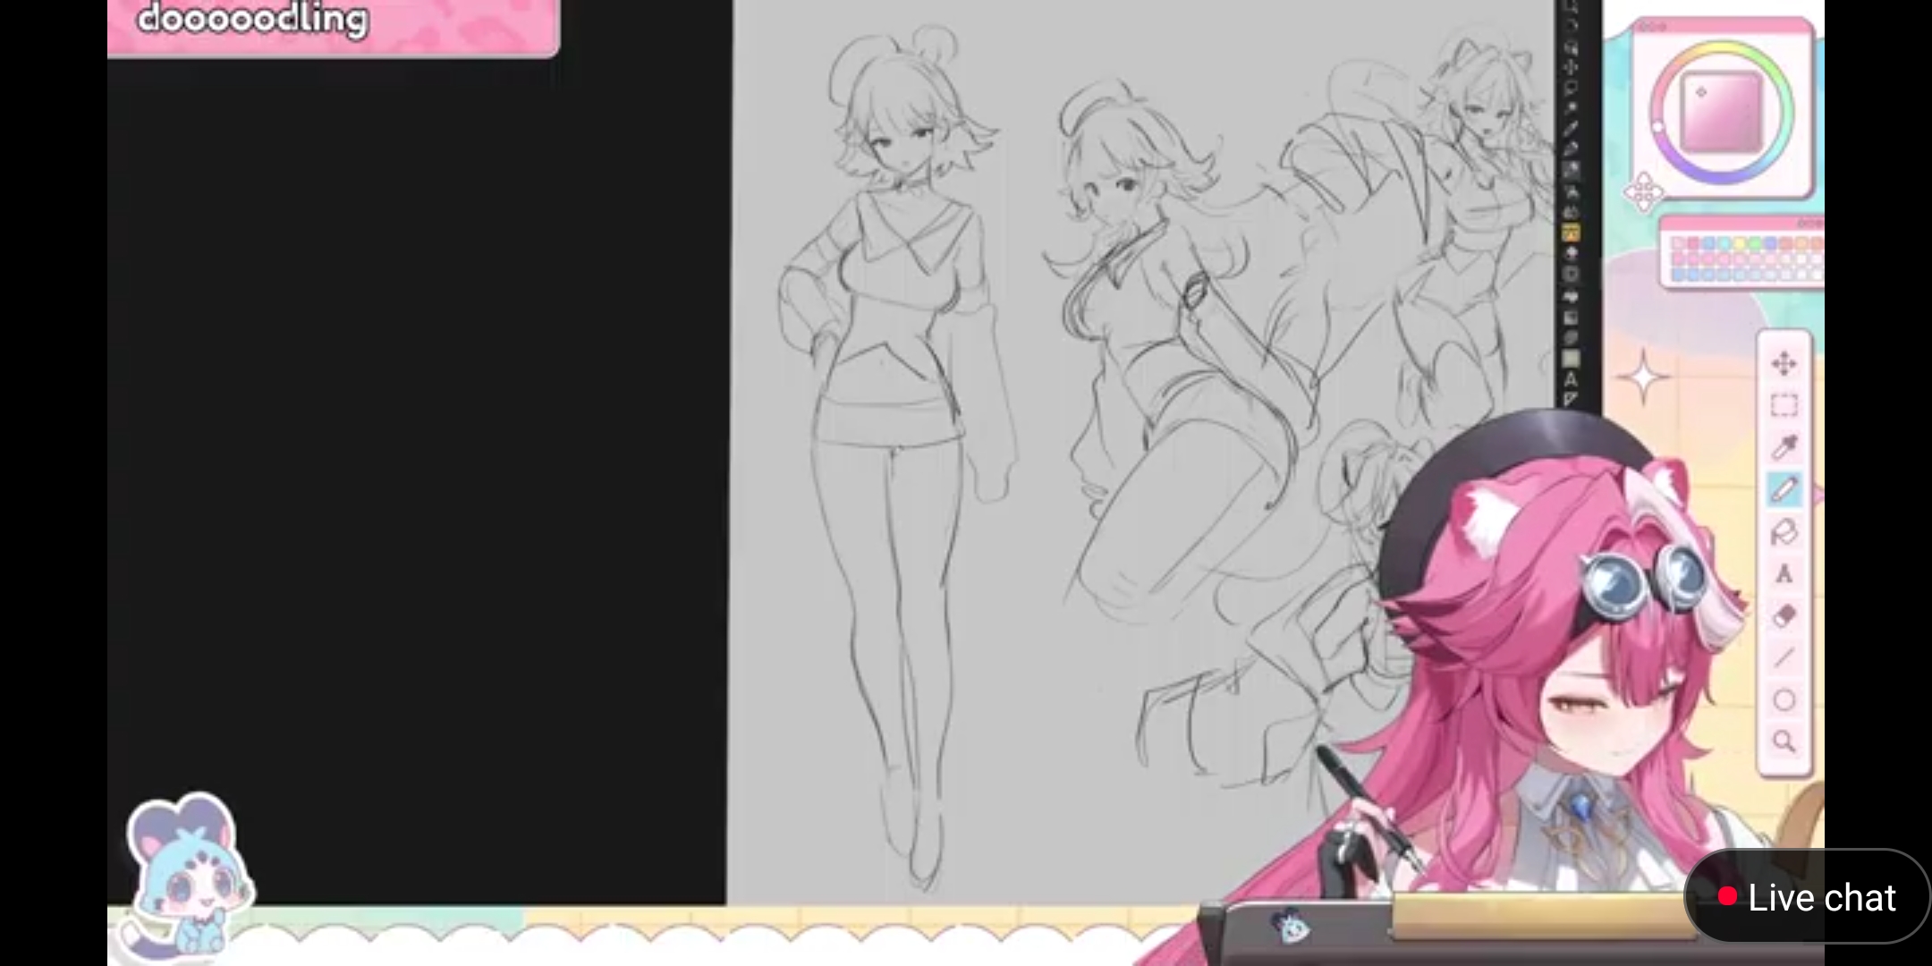Click the magnifier zoom tool
Image resolution: width=1932 pixels, height=966 pixels.
tap(1784, 741)
